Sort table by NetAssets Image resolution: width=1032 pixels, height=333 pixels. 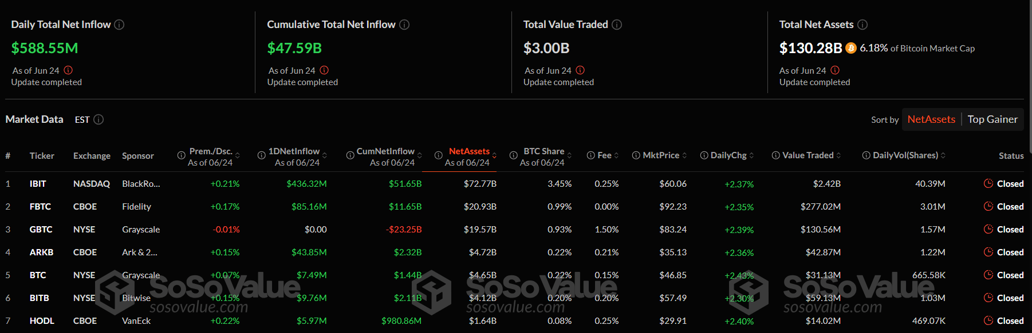pyautogui.click(x=931, y=119)
